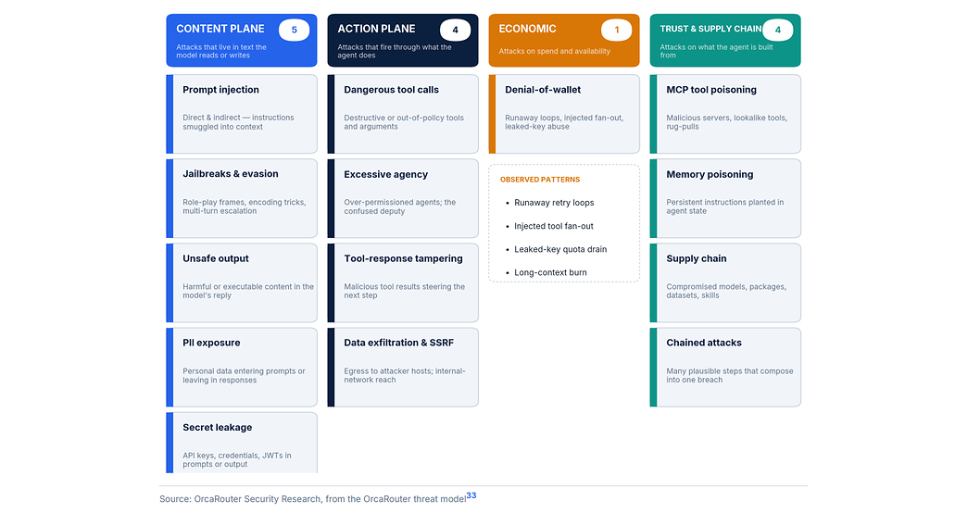Click 'Many plausible steps that compose' description
The height and width of the screenshot is (513, 980).
[x=729, y=375]
